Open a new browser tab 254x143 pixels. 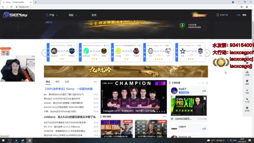click(x=36, y=2)
